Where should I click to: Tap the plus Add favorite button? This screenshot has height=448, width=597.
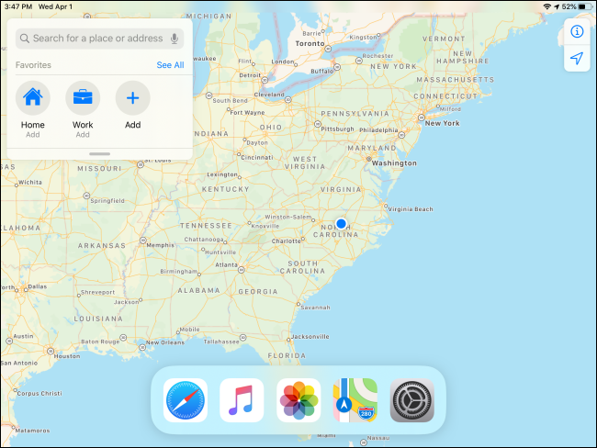(x=132, y=98)
